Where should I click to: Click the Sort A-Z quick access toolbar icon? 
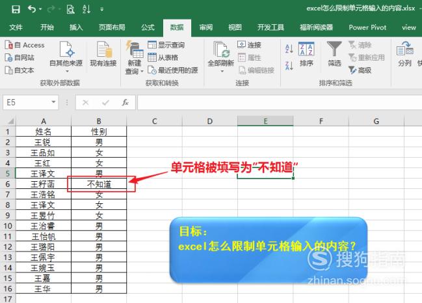[86, 9]
